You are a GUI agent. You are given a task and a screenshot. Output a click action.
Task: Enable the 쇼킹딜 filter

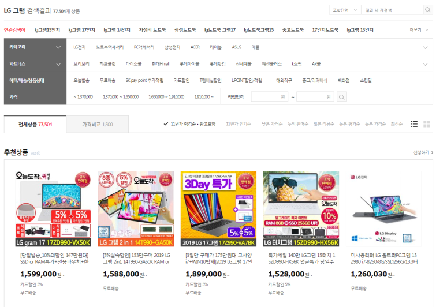point(366,80)
